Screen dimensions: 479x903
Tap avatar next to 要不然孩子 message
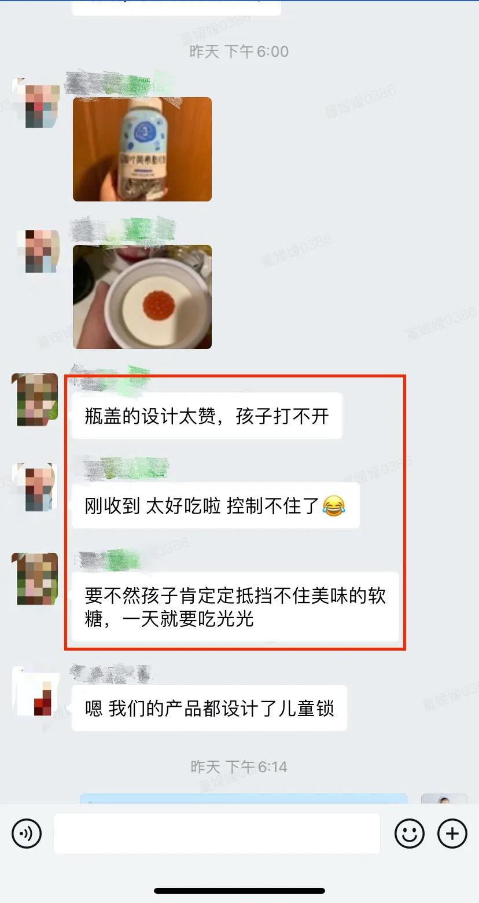pos(35,579)
